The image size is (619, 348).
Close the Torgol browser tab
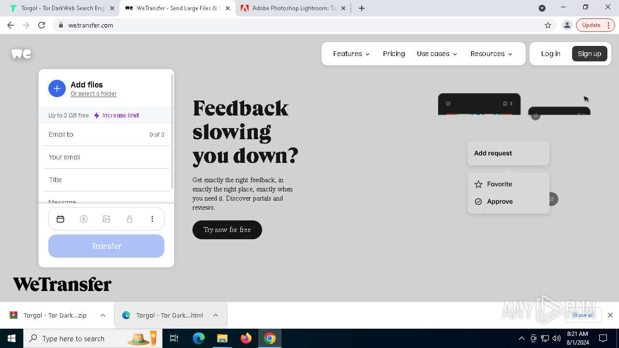[x=112, y=8]
